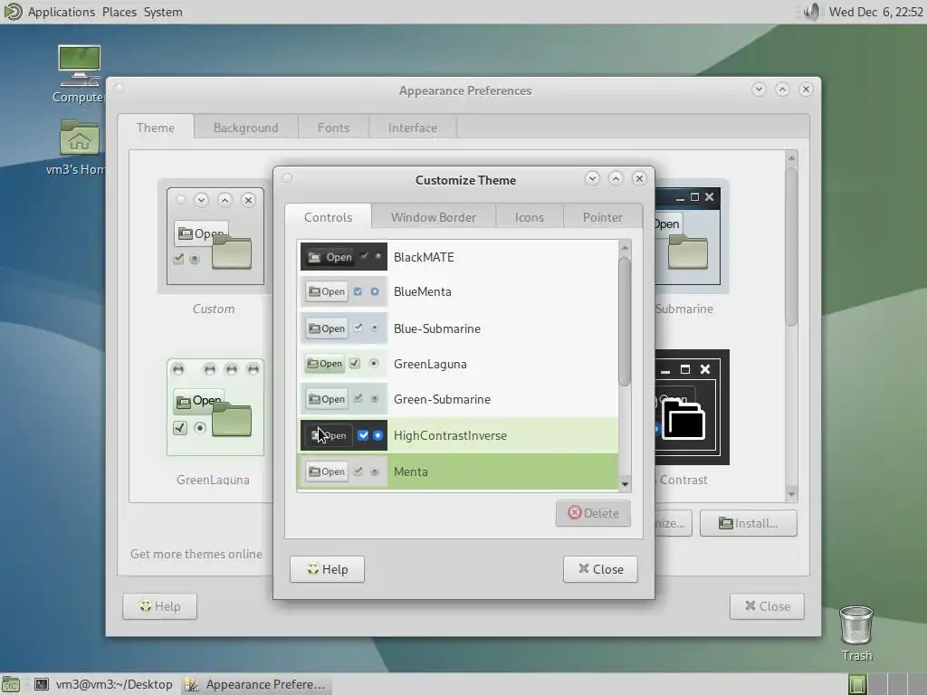Open the Controls tab
Screen dimensions: 927x695
328,217
